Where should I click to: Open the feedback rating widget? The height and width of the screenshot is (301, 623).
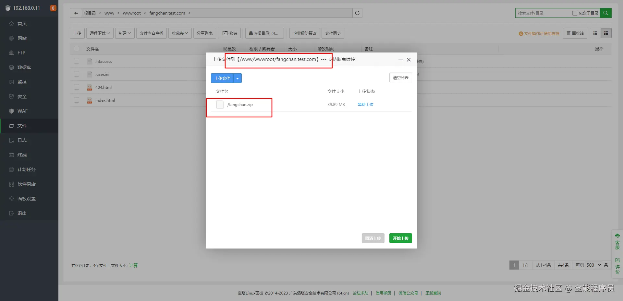click(617, 266)
